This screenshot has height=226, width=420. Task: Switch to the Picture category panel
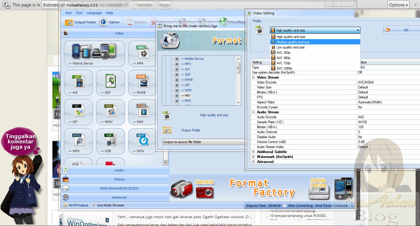click(115, 179)
